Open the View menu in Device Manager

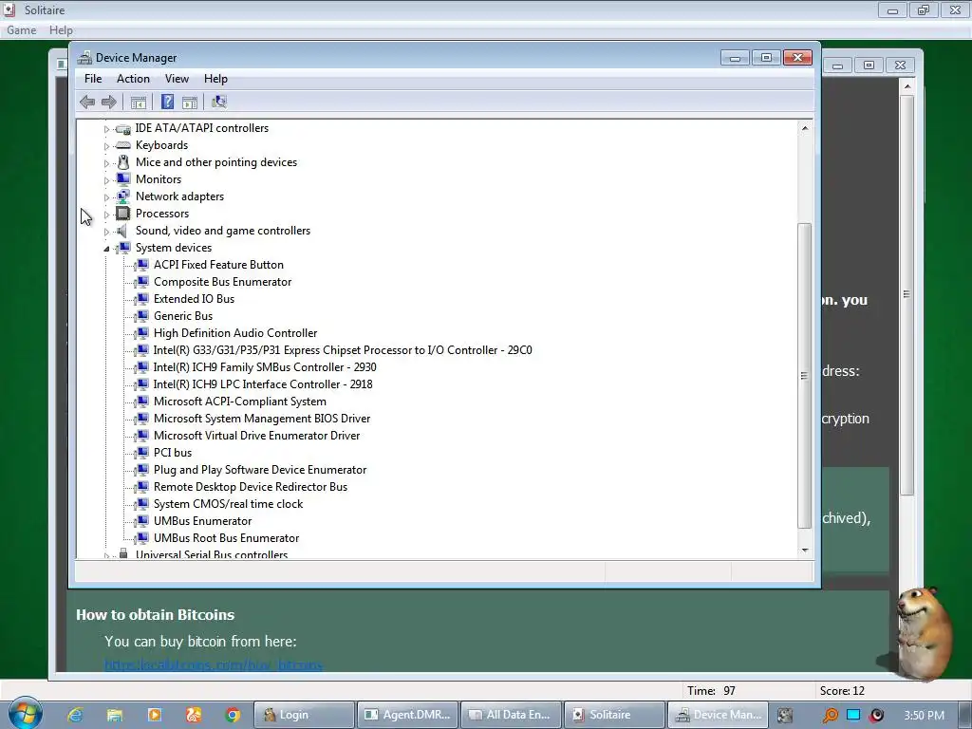(177, 79)
